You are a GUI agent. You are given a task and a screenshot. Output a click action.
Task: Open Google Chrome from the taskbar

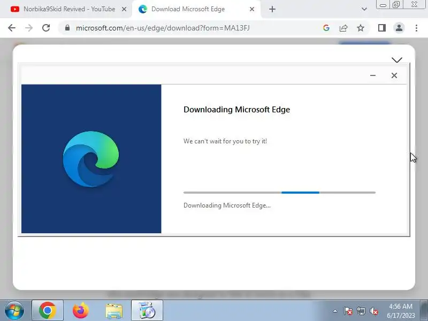(48, 311)
